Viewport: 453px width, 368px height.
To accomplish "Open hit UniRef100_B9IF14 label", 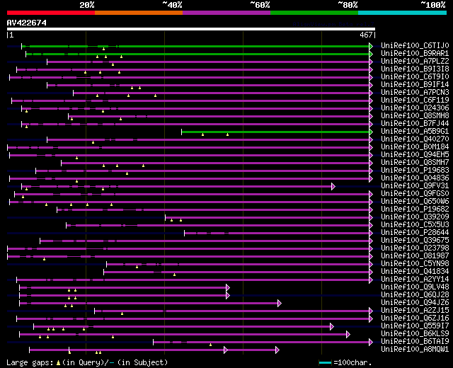I will [415, 85].
